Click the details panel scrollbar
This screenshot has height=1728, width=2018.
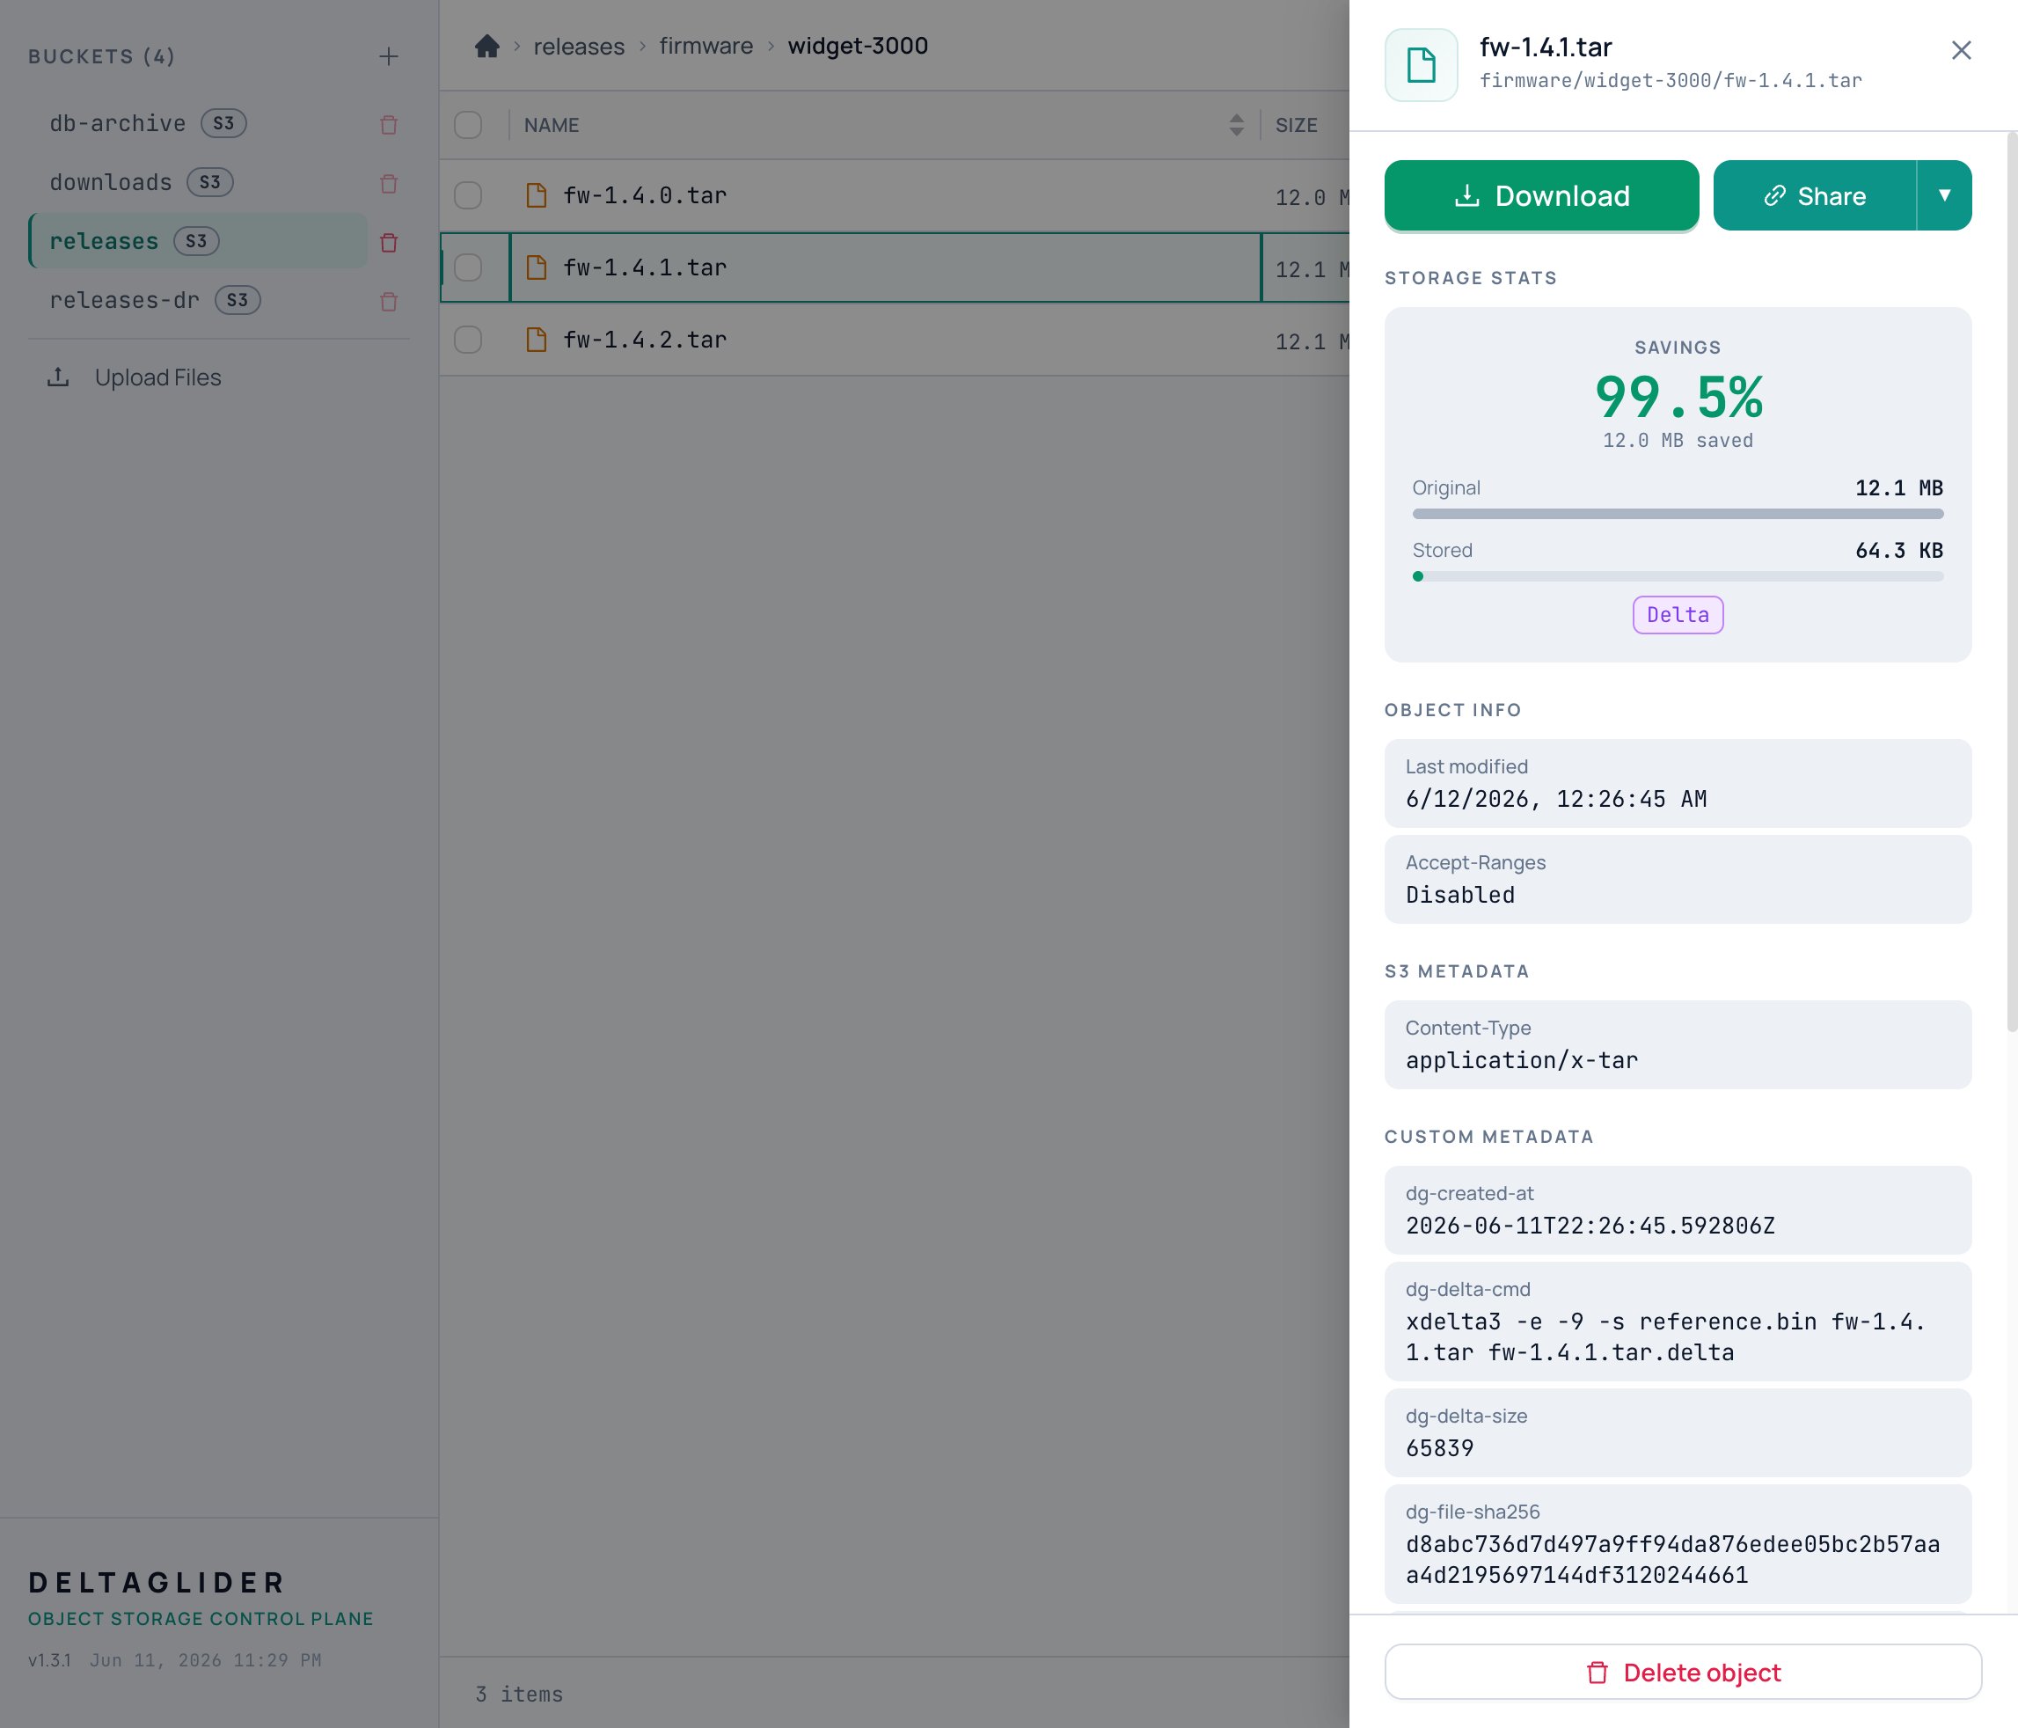pos(2011,582)
